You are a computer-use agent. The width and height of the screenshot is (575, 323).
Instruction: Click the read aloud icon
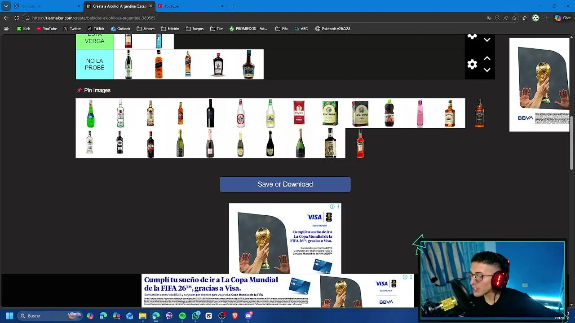click(x=506, y=18)
